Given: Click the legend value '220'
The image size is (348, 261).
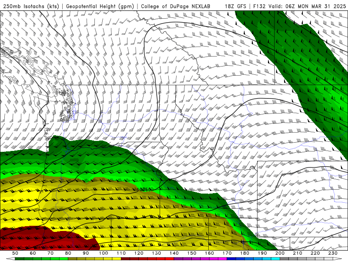Looking at the screenshot, I should tap(315, 253).
